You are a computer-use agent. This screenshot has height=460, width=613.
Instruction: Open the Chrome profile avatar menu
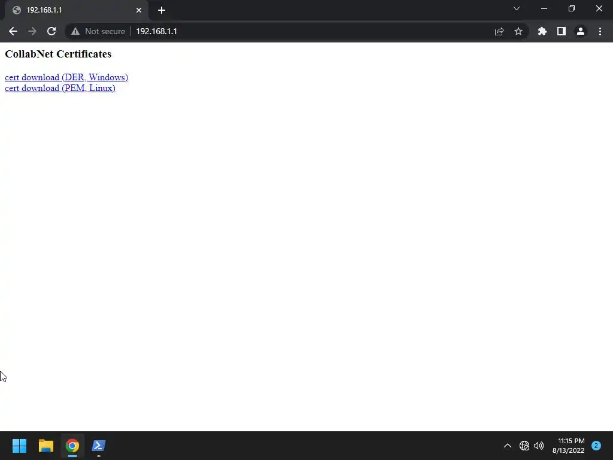click(x=581, y=31)
